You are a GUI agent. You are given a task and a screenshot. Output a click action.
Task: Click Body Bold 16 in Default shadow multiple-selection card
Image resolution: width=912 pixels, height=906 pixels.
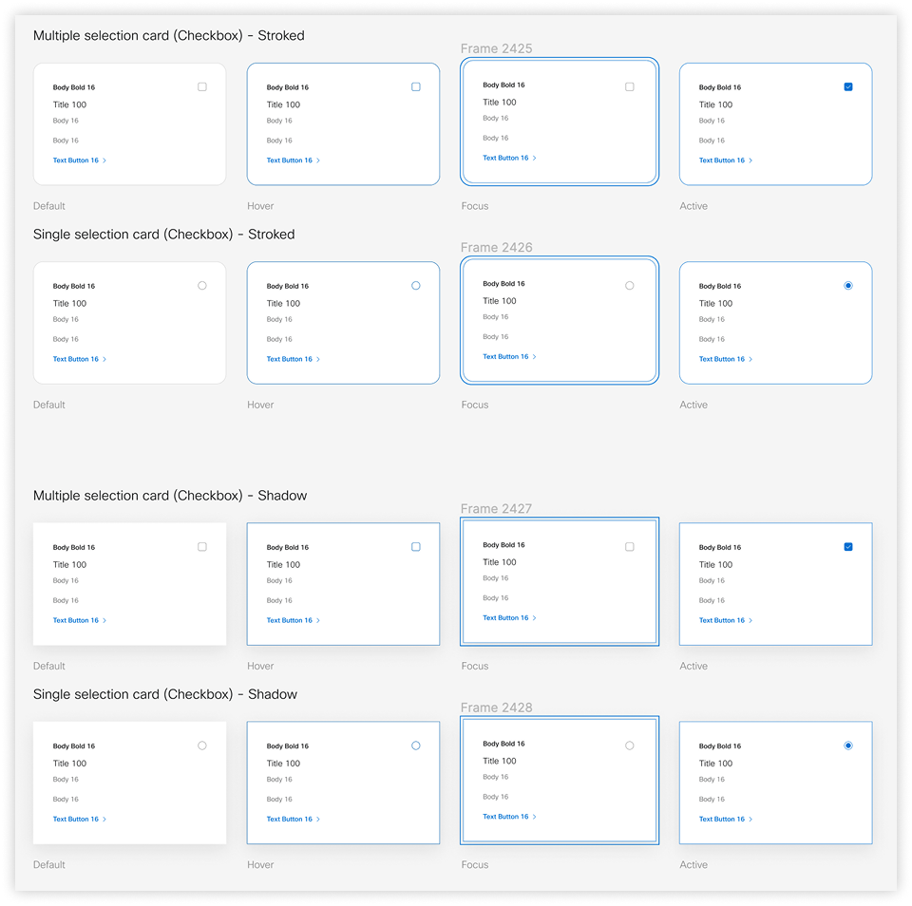74,547
